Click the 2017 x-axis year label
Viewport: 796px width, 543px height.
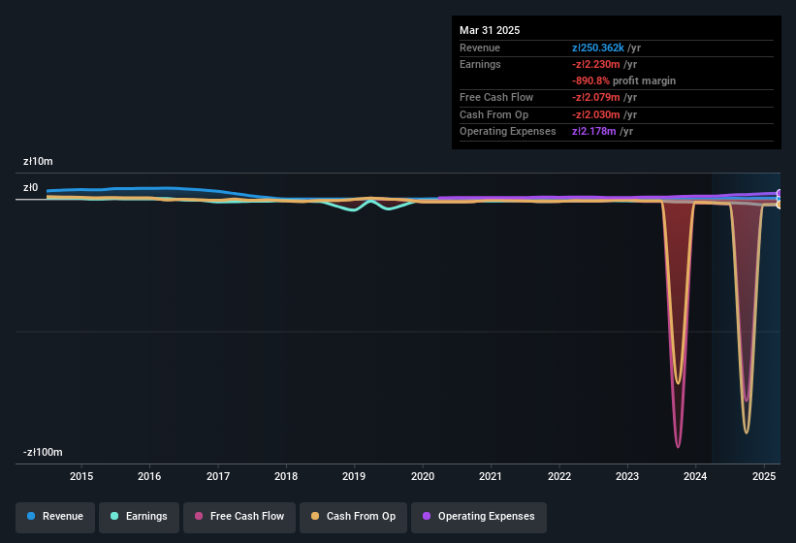tap(218, 476)
